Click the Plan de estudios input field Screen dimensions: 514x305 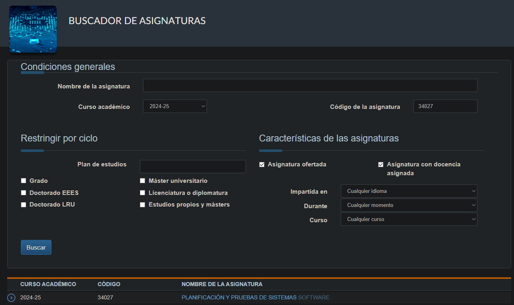pyautogui.click(x=192, y=166)
